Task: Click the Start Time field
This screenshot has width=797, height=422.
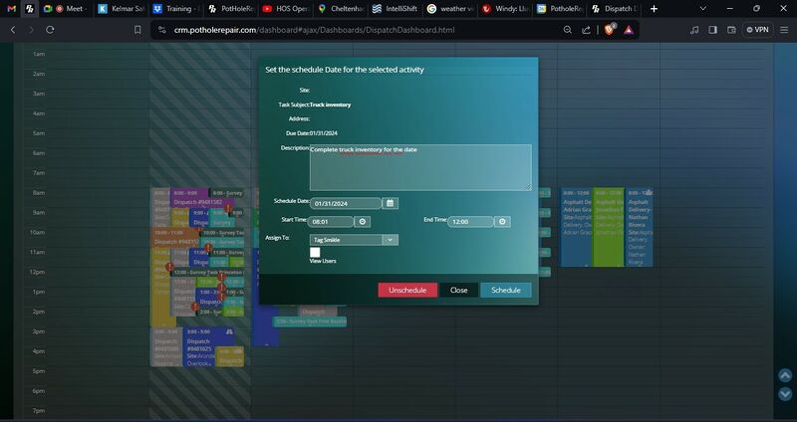Action: point(331,222)
